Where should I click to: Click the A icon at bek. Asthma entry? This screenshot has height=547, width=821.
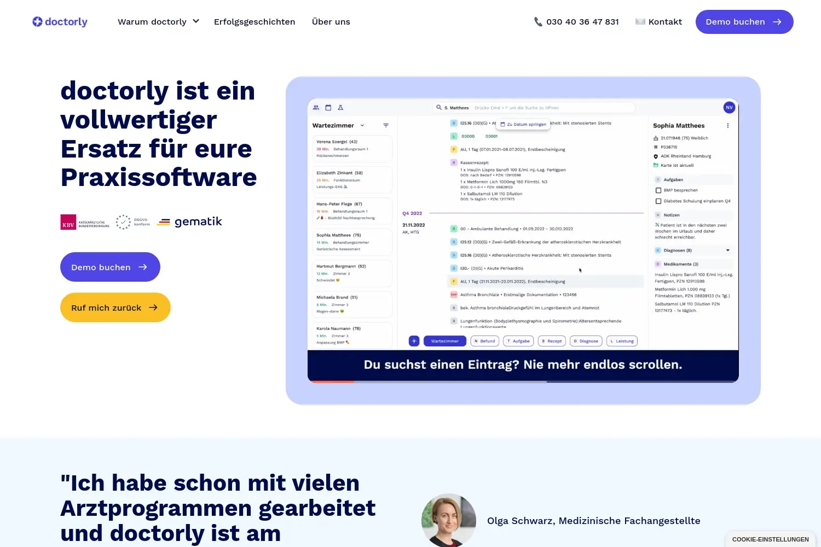coord(454,308)
